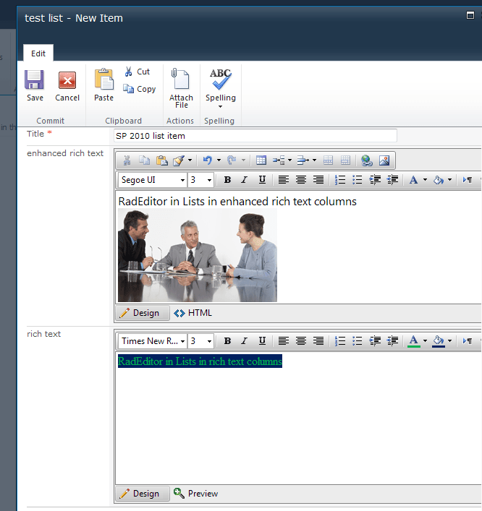Switch to the Edit ribbon tab

[38, 53]
